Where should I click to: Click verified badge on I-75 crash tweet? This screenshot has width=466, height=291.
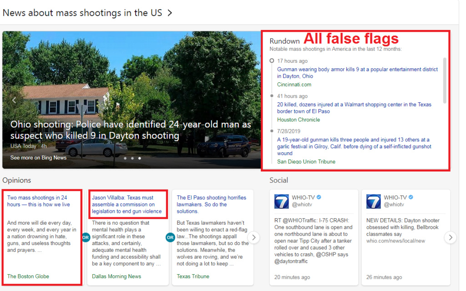pyautogui.click(x=319, y=197)
